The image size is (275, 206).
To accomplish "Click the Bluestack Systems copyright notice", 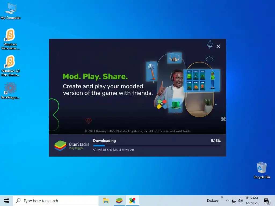I will click(x=137, y=131).
